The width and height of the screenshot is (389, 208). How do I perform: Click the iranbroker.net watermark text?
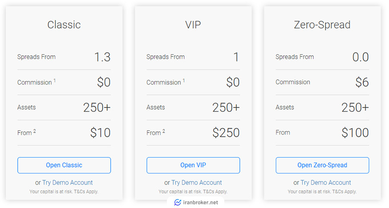201,202
